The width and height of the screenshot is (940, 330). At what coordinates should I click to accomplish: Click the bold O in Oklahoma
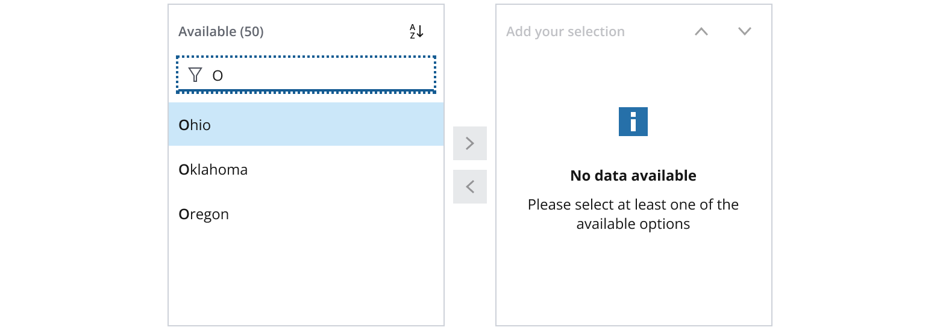click(x=184, y=170)
